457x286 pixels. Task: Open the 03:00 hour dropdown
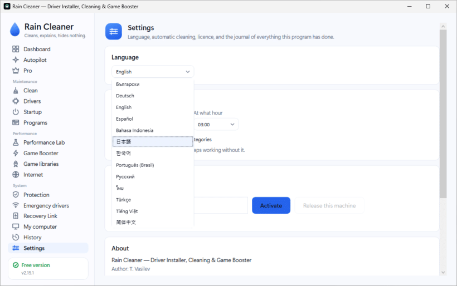216,125
